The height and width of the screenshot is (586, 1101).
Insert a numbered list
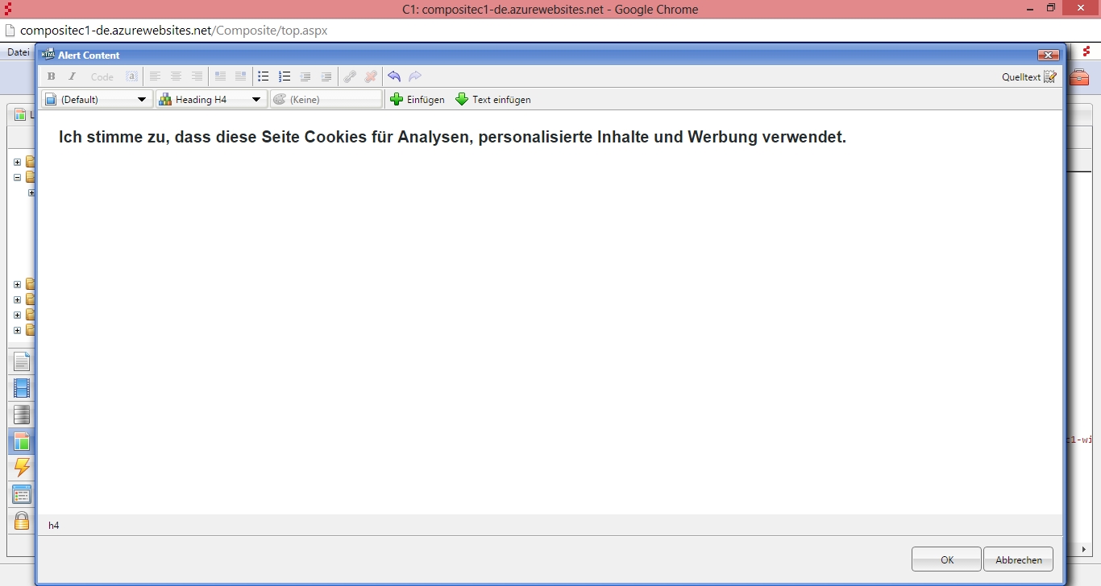click(x=284, y=76)
